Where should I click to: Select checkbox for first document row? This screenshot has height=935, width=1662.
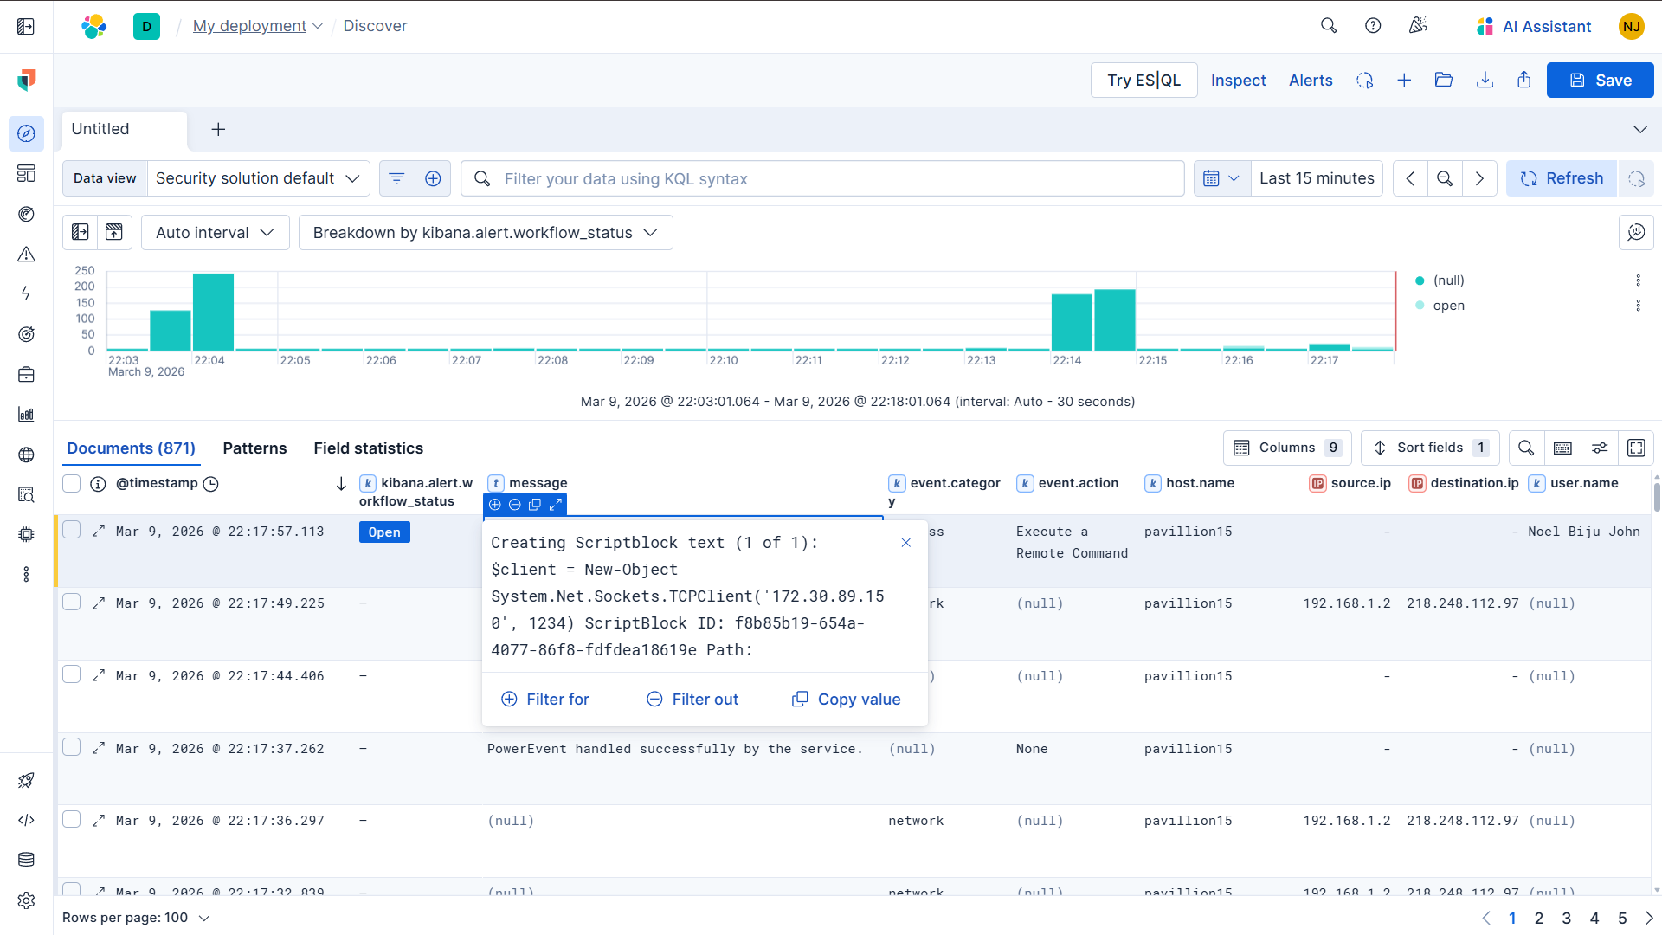72,530
